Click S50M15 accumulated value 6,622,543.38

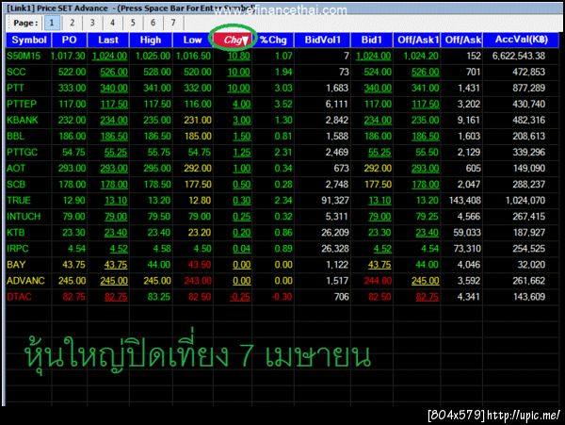coord(519,57)
